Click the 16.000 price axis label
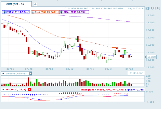 [150, 37]
